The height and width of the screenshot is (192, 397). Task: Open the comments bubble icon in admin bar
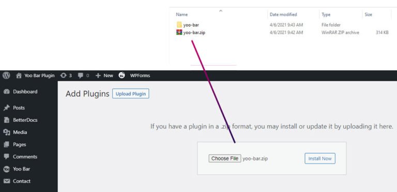pyautogui.click(x=81, y=75)
